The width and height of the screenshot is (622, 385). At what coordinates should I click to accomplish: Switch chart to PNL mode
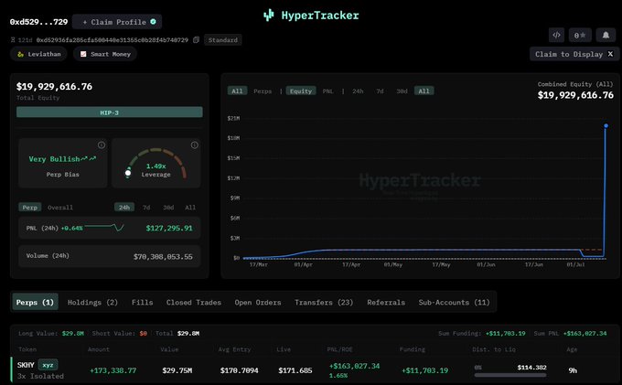327,91
